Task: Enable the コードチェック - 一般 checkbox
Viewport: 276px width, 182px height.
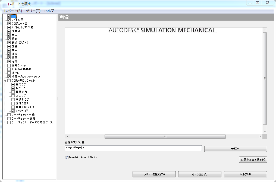Action: click(x=9, y=115)
